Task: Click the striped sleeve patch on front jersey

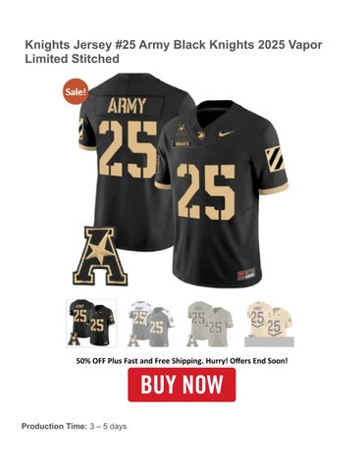Action: [274, 159]
